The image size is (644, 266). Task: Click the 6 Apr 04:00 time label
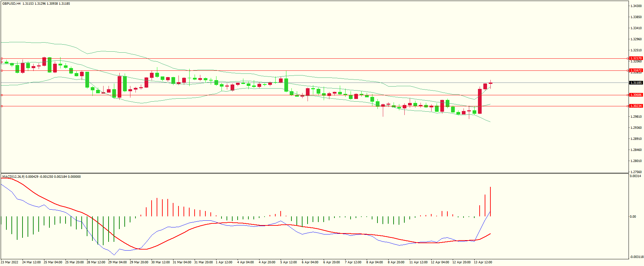[310, 262]
